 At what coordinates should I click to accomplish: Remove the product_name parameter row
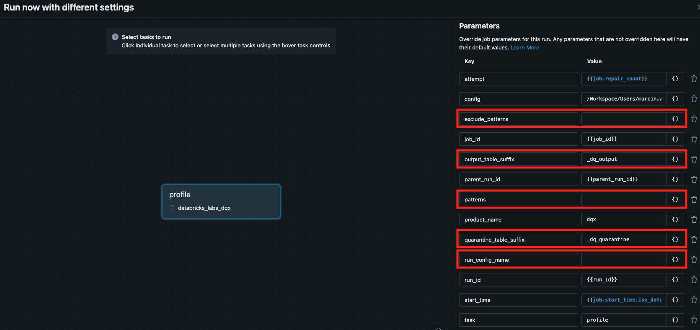pyautogui.click(x=694, y=219)
